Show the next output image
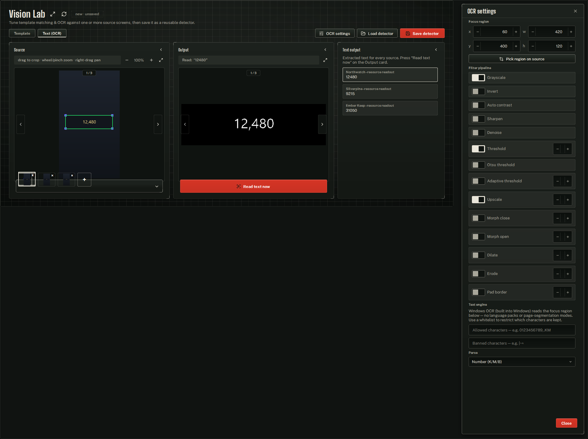The image size is (588, 439). tap(322, 124)
